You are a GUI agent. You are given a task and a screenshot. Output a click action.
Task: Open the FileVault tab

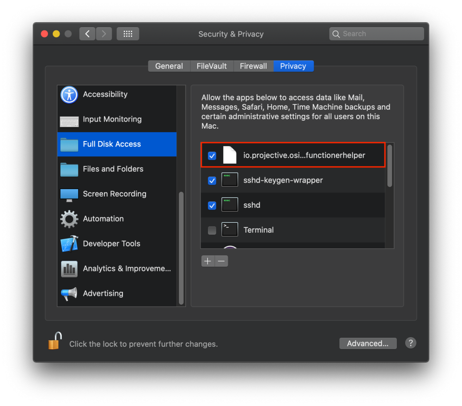[212, 66]
